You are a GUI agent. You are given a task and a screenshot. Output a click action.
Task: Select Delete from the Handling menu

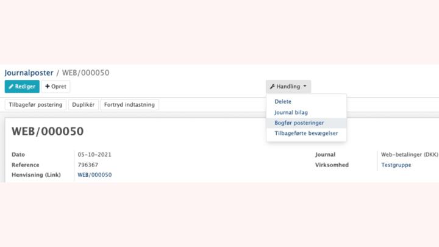coord(283,102)
